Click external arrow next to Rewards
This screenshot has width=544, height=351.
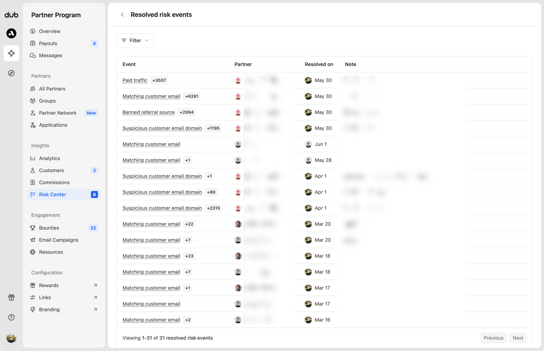click(95, 285)
